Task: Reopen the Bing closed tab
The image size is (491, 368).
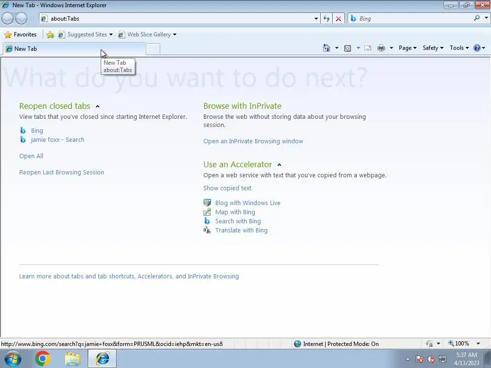Action: coord(37,130)
